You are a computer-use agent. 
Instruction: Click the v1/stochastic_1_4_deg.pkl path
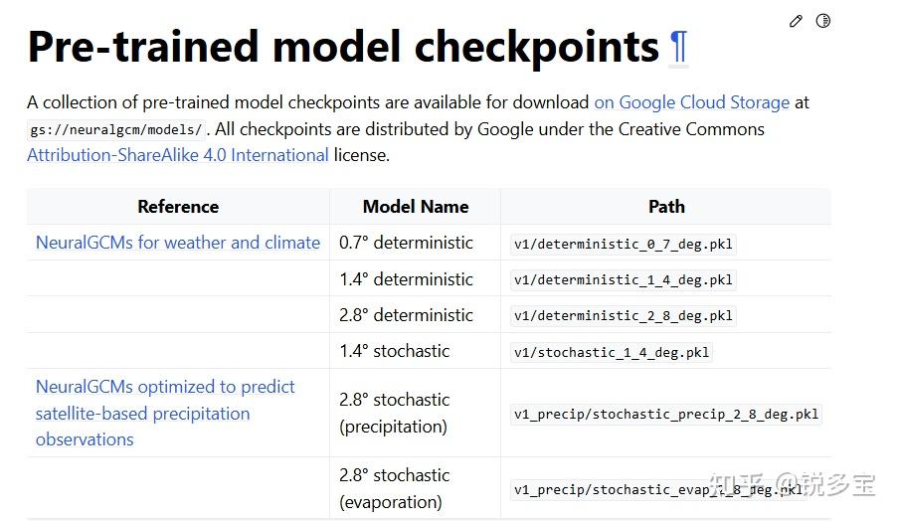(612, 352)
